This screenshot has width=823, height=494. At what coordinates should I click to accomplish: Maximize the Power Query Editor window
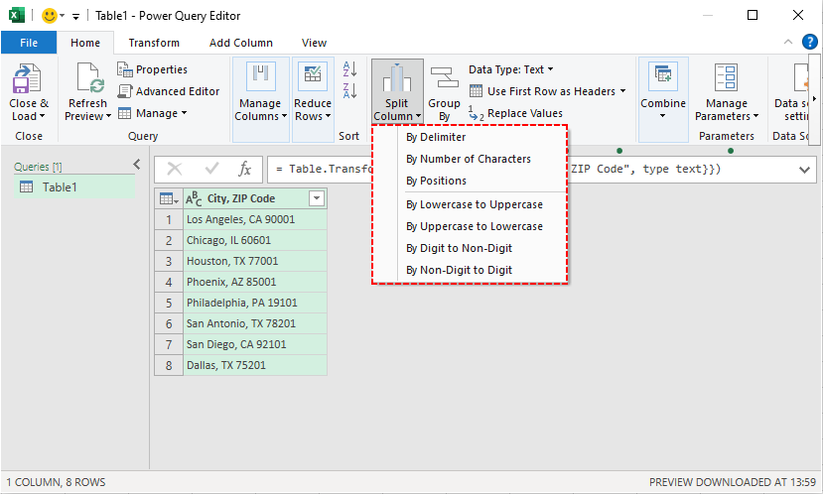coord(753,15)
